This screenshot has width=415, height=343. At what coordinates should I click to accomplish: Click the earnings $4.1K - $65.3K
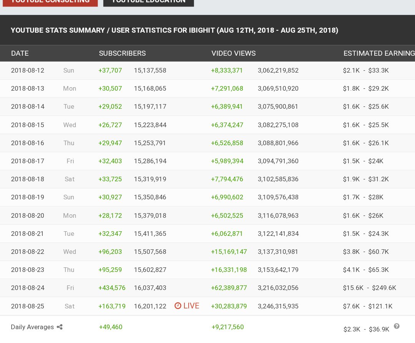tap(366, 270)
